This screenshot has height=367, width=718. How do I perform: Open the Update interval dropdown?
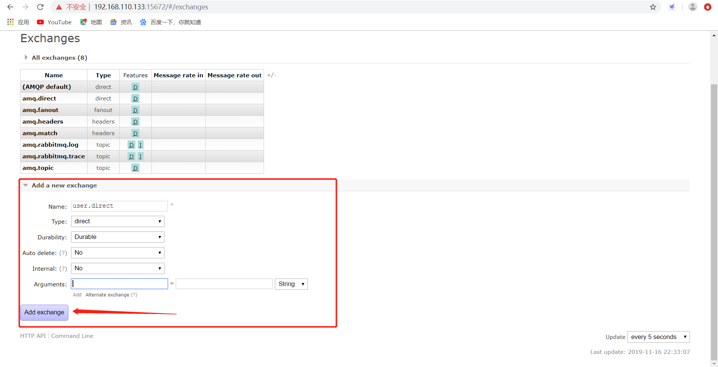[659, 337]
